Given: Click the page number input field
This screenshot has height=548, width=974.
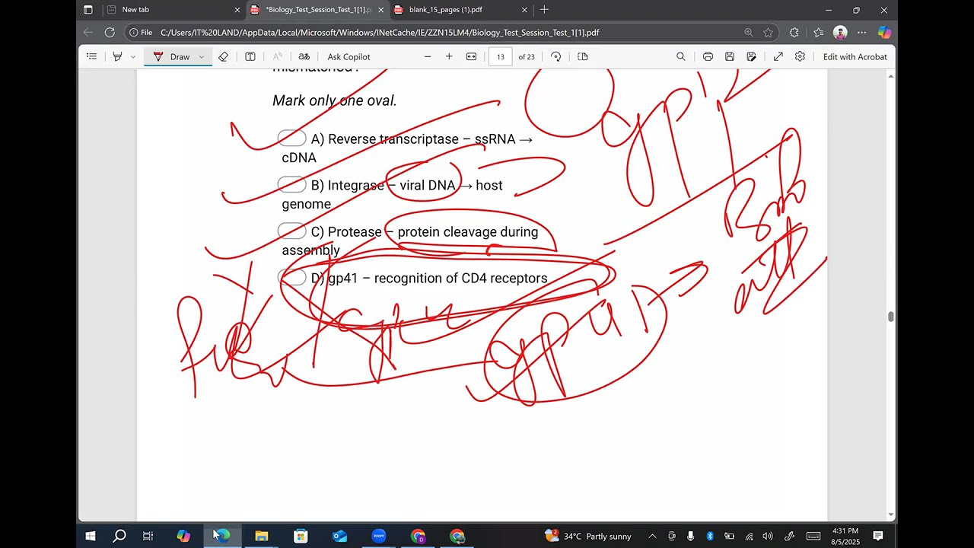Looking at the screenshot, I should tap(501, 56).
